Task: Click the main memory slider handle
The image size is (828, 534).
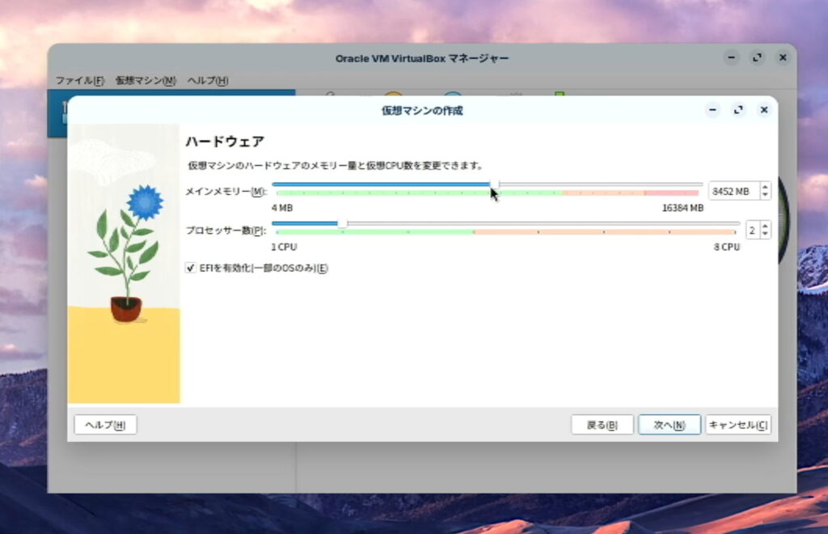Action: 495,184
